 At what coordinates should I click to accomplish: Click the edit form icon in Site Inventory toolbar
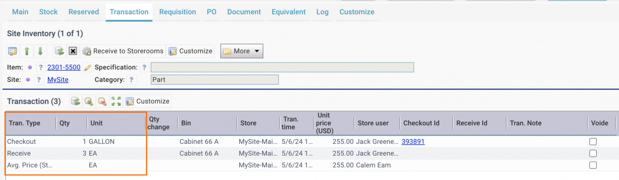point(13,51)
